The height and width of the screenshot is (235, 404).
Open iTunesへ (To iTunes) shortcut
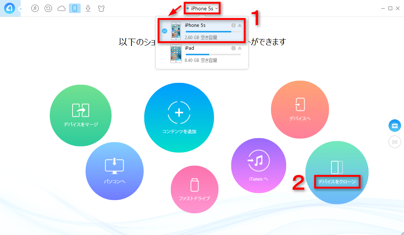(x=259, y=166)
